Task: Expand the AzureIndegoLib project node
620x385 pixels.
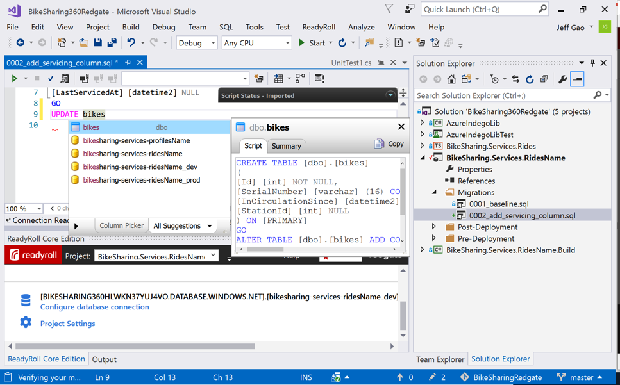Action: [423, 123]
